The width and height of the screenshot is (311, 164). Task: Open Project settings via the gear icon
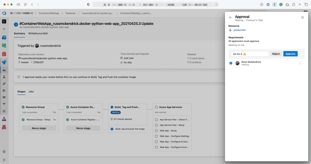[x=4, y=152]
